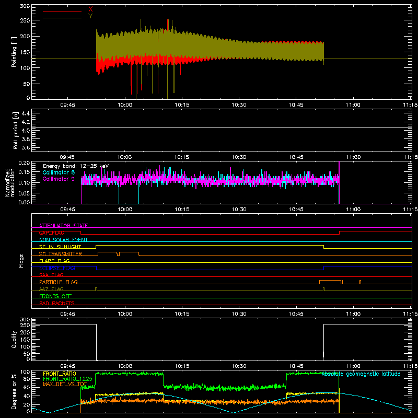Click the 0.20 value on modulation axis
The width and height of the screenshot is (418, 418).
tap(24, 163)
